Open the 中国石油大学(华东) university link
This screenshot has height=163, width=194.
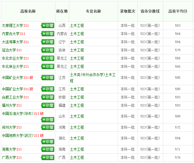pyautogui.click(x=18, y=114)
